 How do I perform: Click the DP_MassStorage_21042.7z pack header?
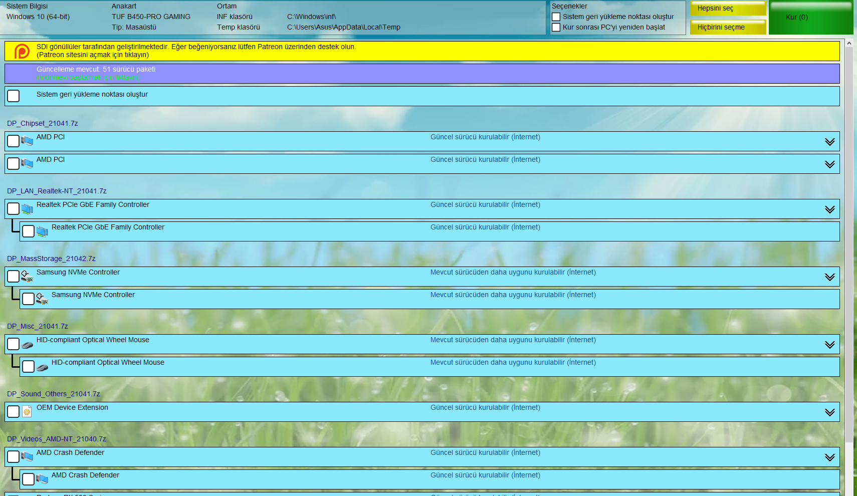(x=51, y=259)
